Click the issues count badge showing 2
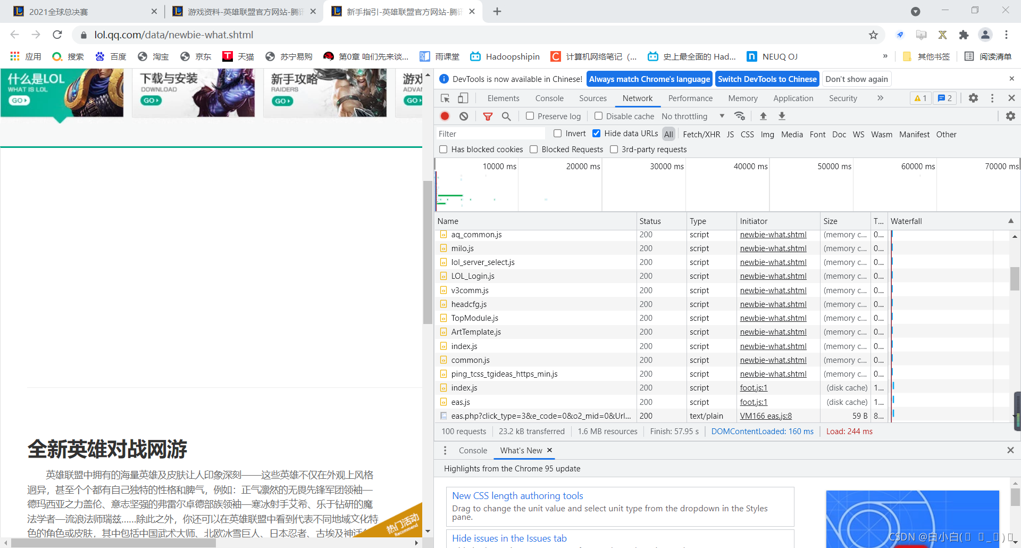Image resolution: width=1021 pixels, height=548 pixels. tap(945, 98)
